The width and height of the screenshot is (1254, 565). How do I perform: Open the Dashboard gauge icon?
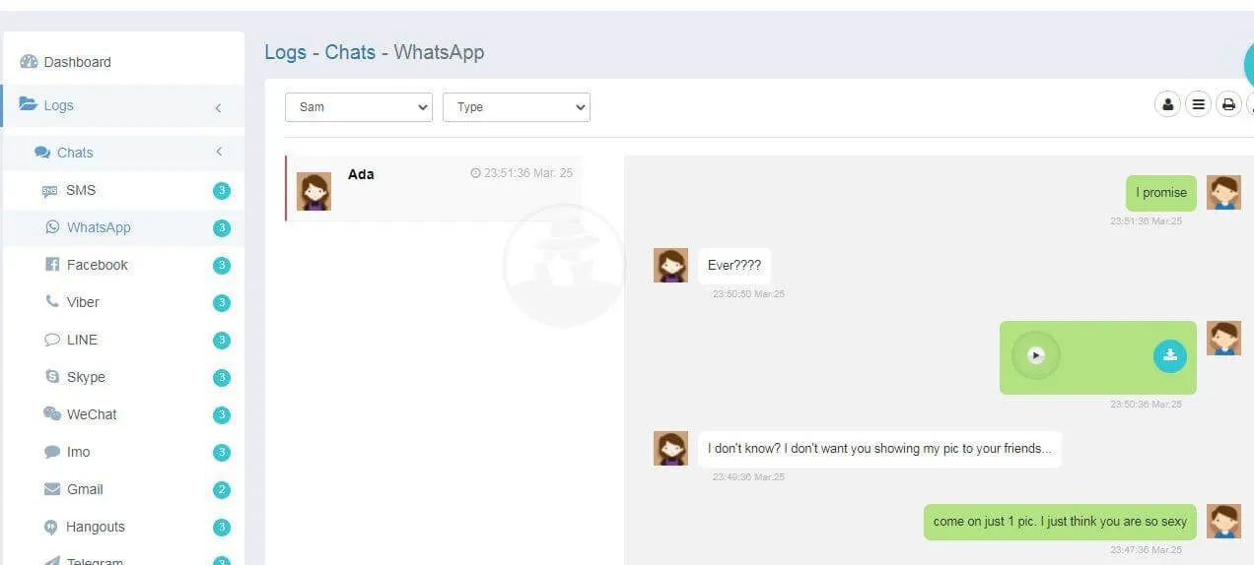[29, 62]
